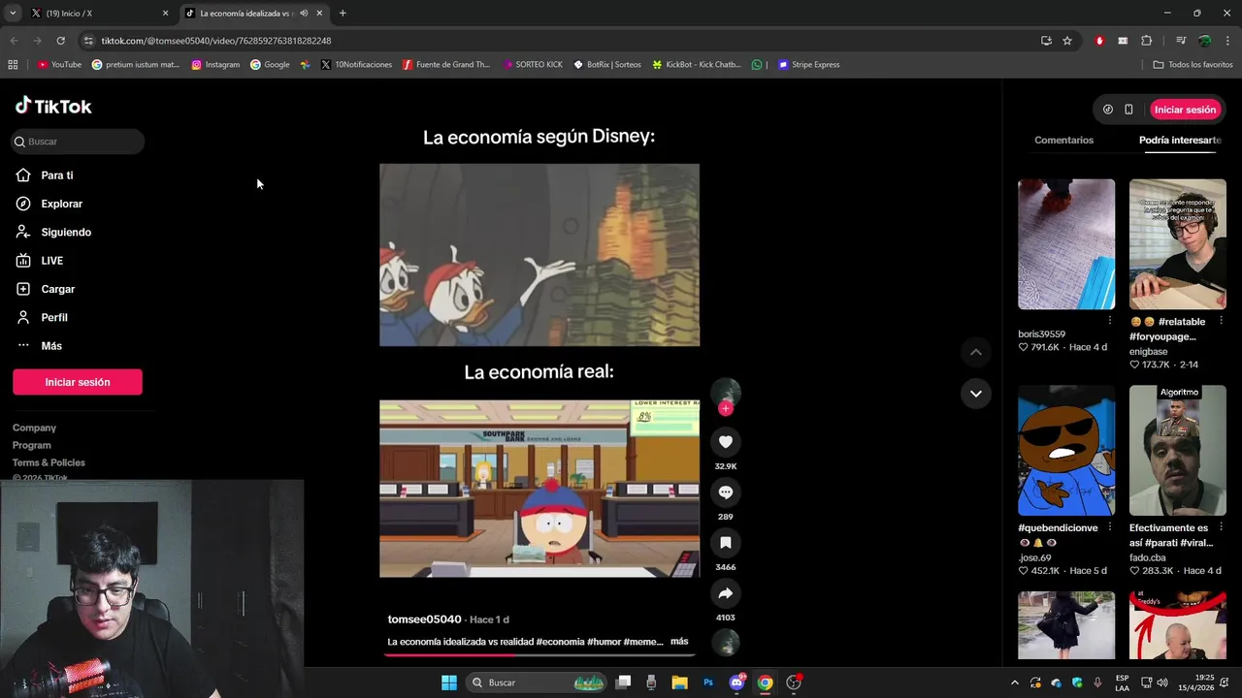The image size is (1242, 698).
Task: Open Program footer link
Action: click(32, 445)
